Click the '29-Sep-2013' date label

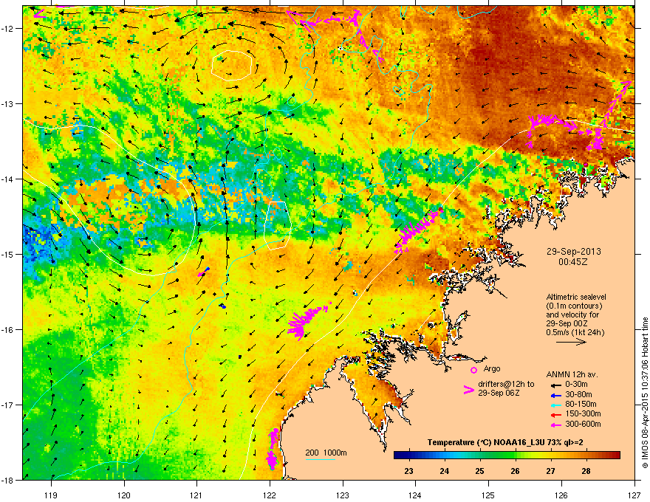coord(573,252)
